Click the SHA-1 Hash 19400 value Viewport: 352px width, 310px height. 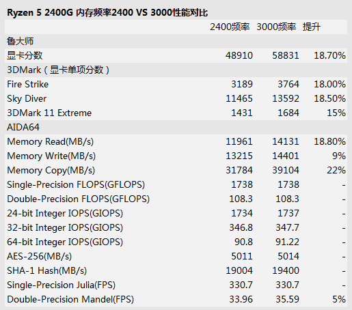pyautogui.click(x=286, y=270)
